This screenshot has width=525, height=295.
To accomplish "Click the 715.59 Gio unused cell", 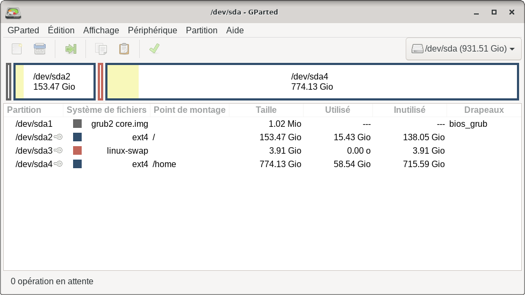I will tap(423, 164).
